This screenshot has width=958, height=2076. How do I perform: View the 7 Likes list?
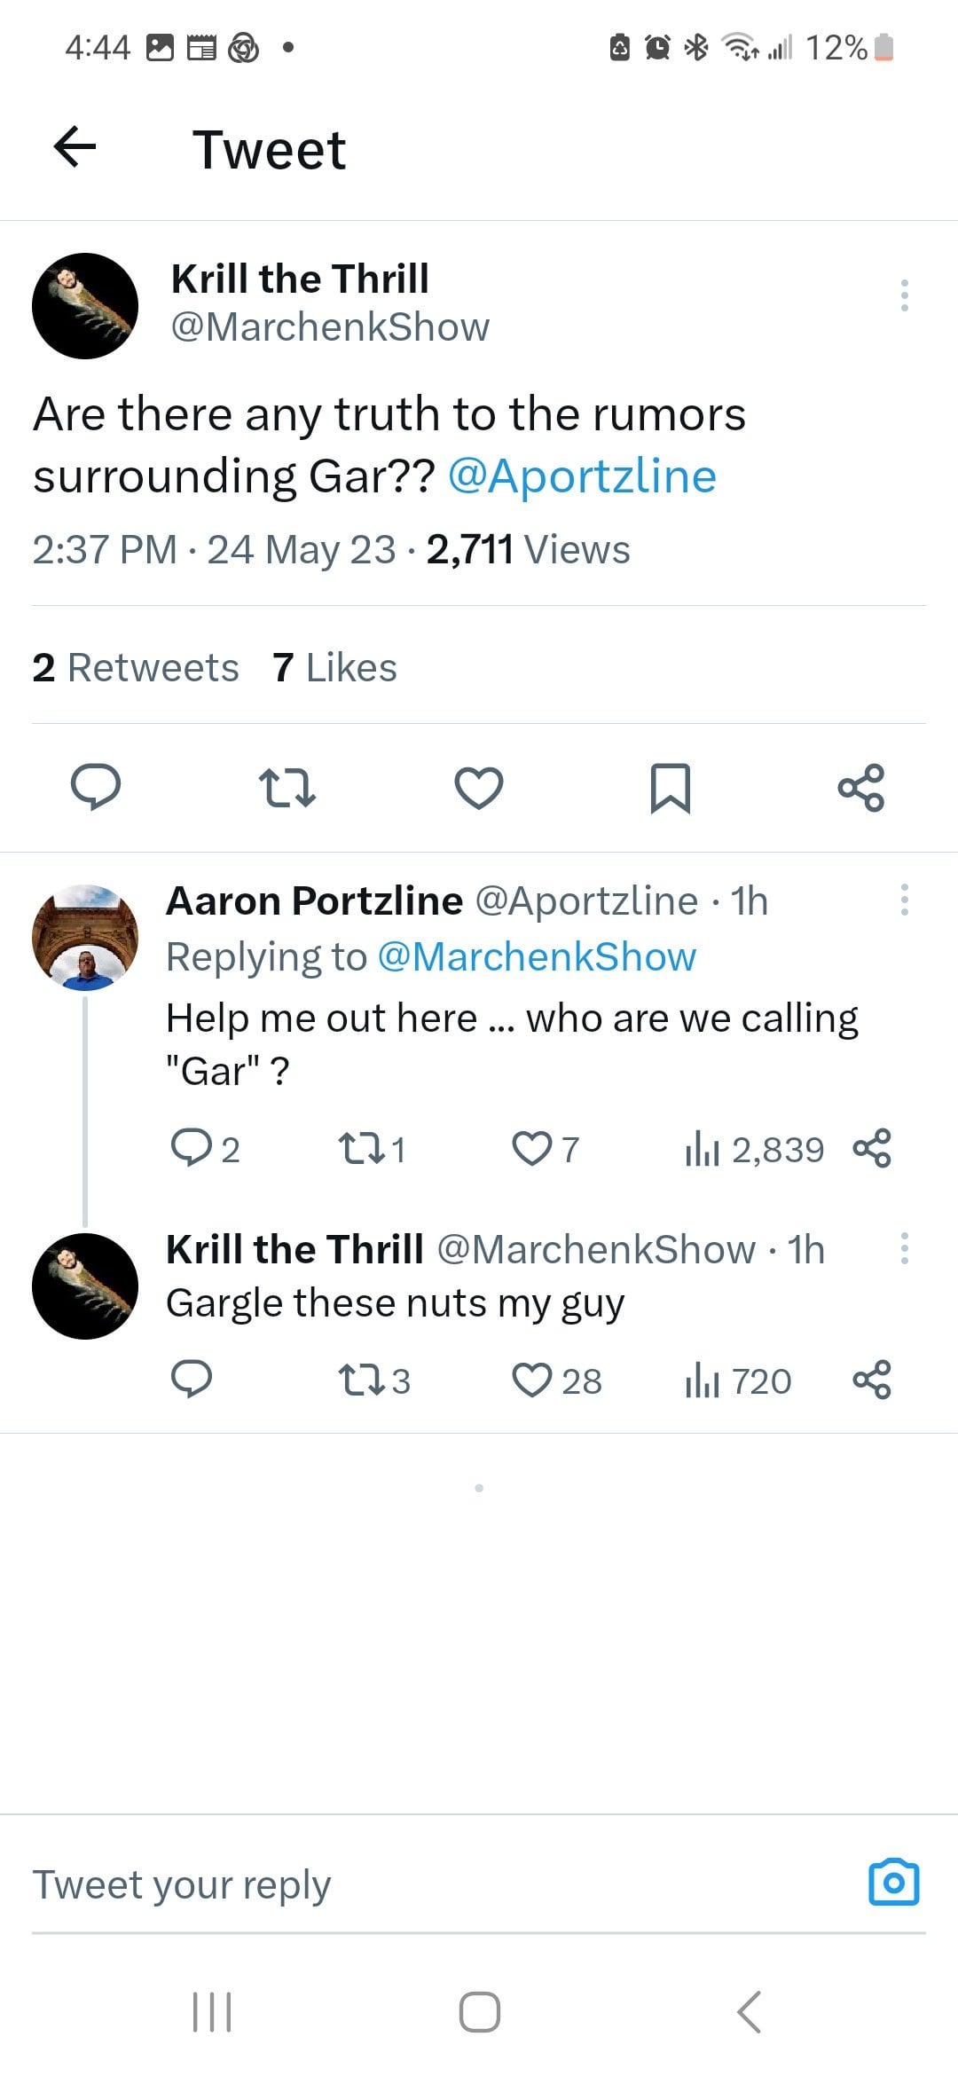point(334,667)
